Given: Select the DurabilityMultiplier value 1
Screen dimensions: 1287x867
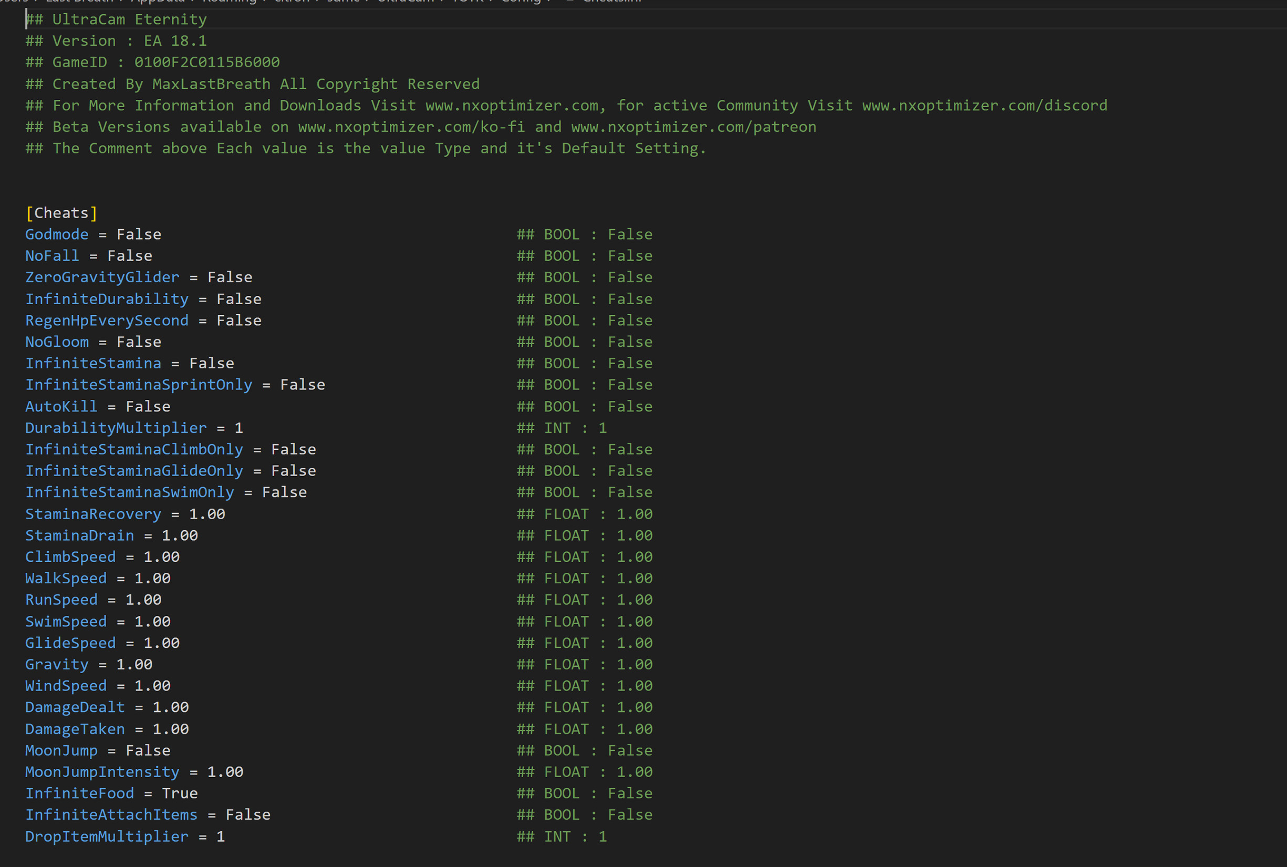Looking at the screenshot, I should (x=239, y=428).
